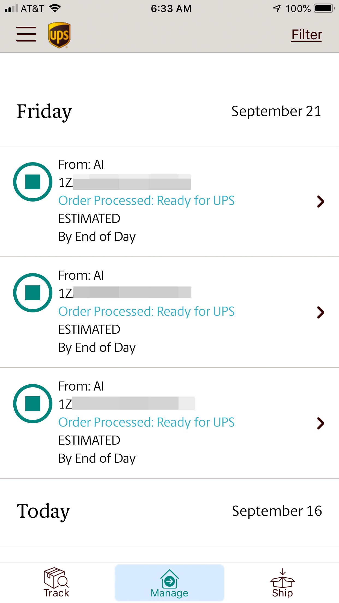
Task: Open the hamburger menu
Action: [x=26, y=34]
